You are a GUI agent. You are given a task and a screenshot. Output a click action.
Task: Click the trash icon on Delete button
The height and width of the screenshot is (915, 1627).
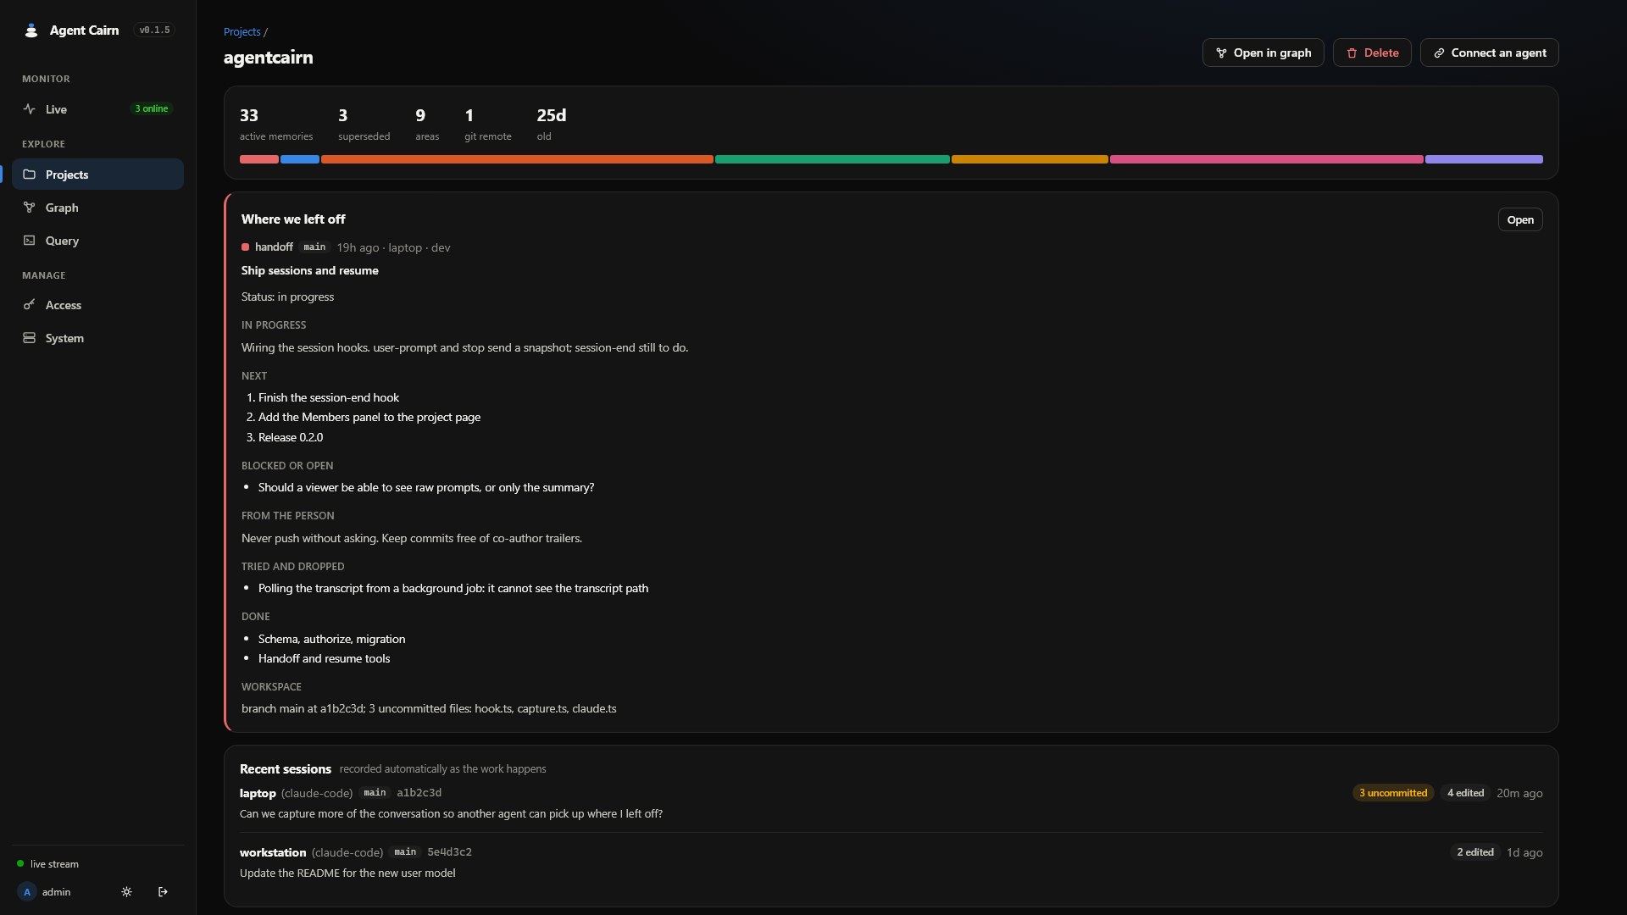pos(1352,53)
